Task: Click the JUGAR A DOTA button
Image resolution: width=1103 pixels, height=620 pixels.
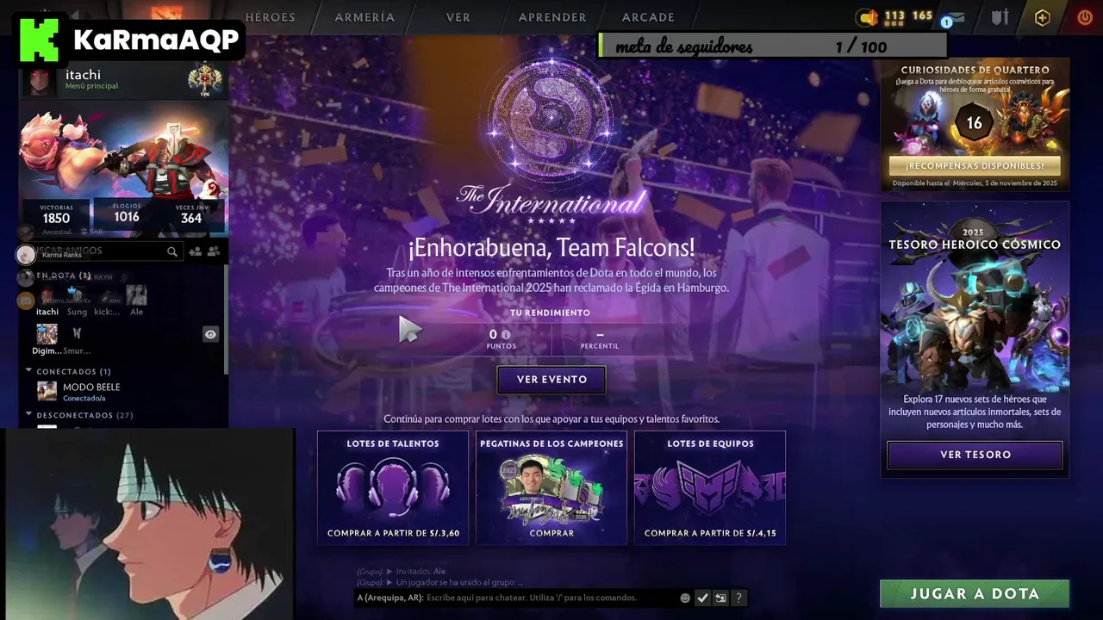Action: 975,594
